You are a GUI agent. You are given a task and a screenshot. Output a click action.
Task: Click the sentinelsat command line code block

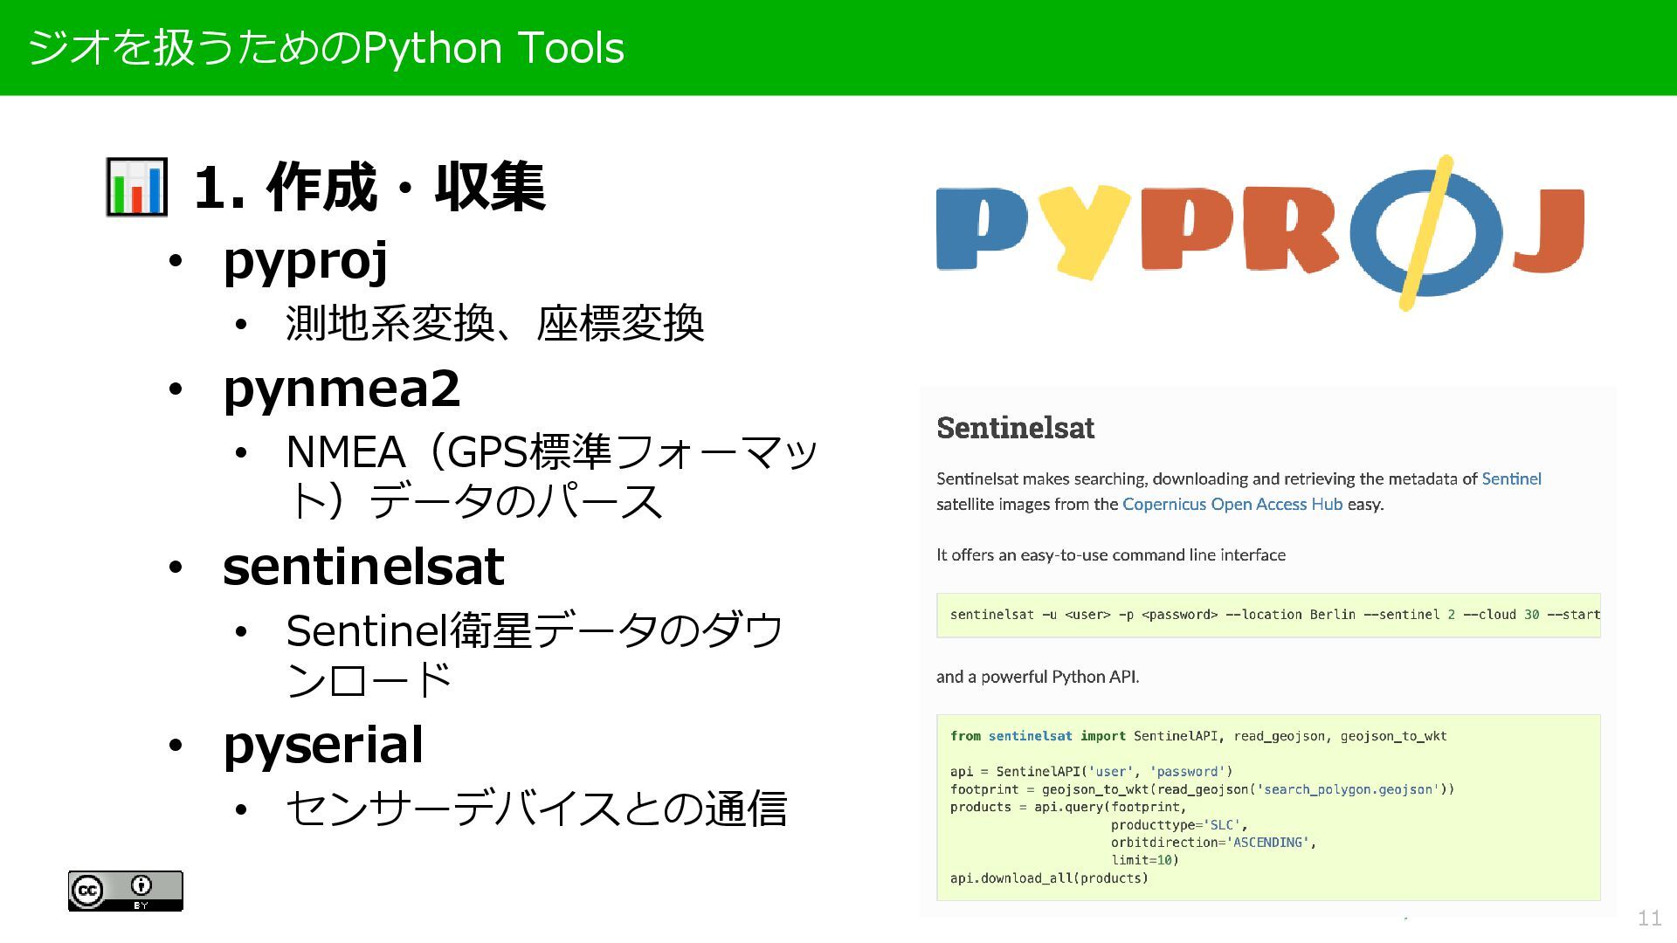[1268, 615]
